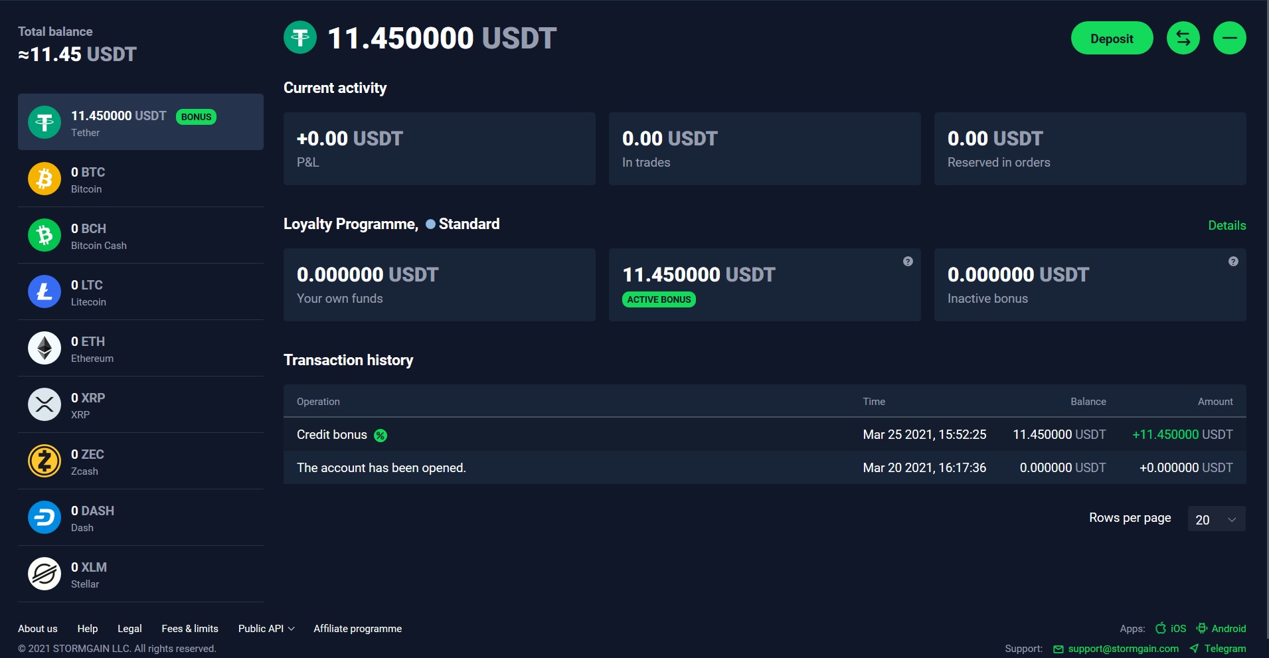Image resolution: width=1269 pixels, height=658 pixels.
Task: Open the Affiliate programme link
Action: pos(357,628)
